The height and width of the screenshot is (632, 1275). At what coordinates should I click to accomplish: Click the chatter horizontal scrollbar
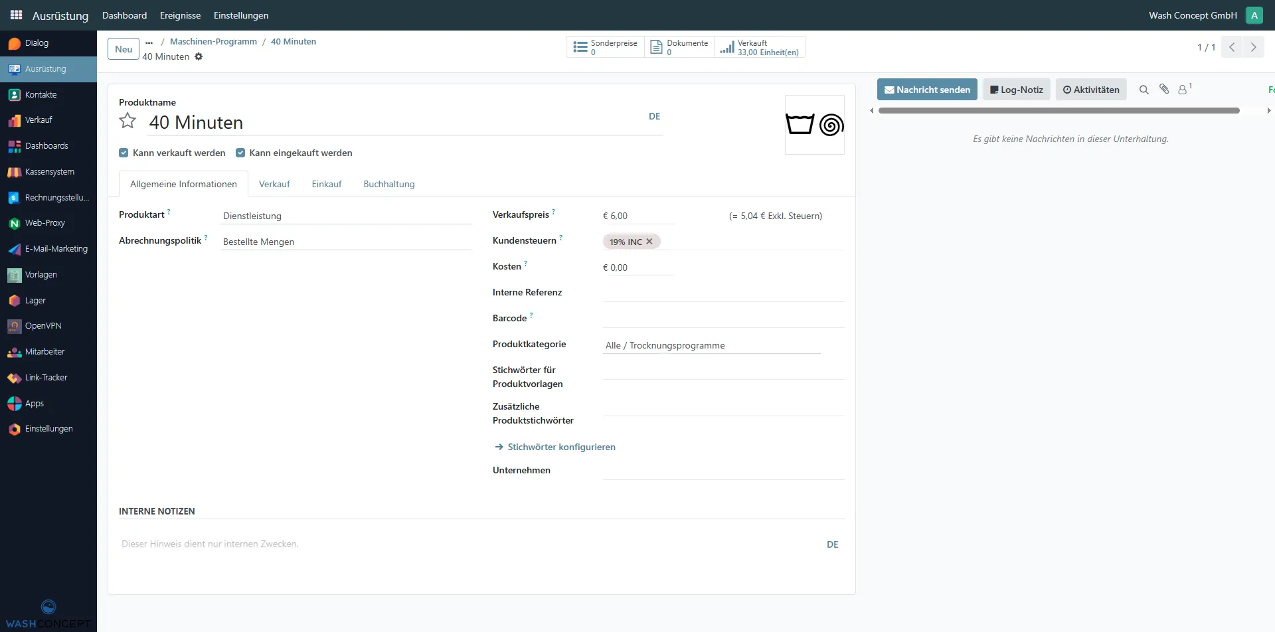1059,111
